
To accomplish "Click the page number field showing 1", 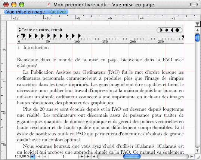I will [x=63, y=157].
